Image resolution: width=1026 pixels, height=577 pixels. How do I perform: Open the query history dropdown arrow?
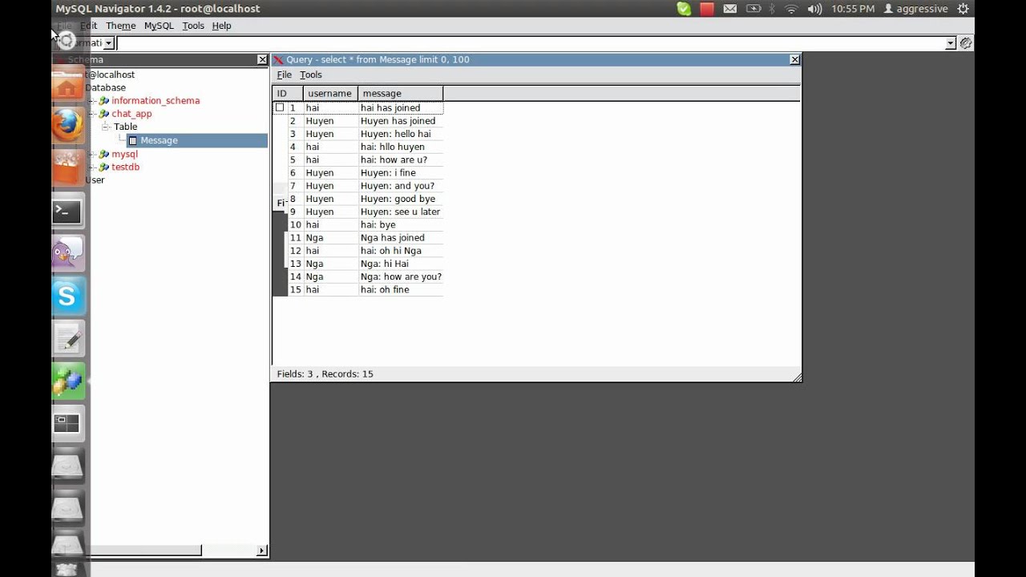click(x=951, y=43)
